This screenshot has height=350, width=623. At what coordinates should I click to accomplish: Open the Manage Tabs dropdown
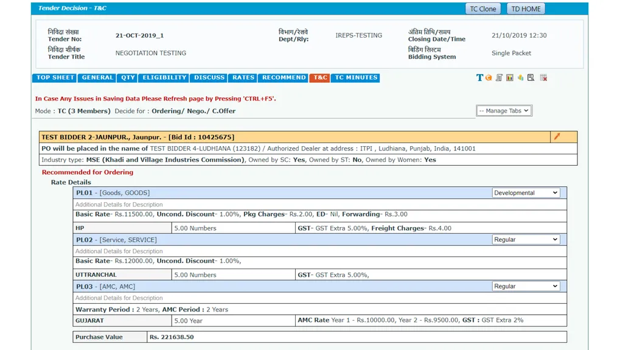(504, 111)
